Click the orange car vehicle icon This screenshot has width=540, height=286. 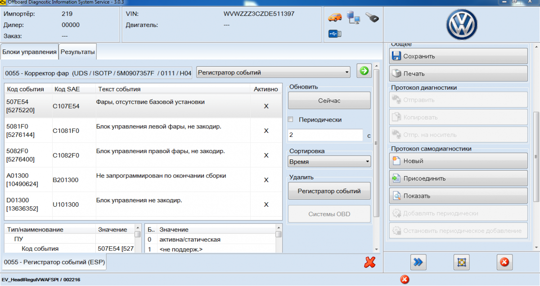(x=335, y=18)
